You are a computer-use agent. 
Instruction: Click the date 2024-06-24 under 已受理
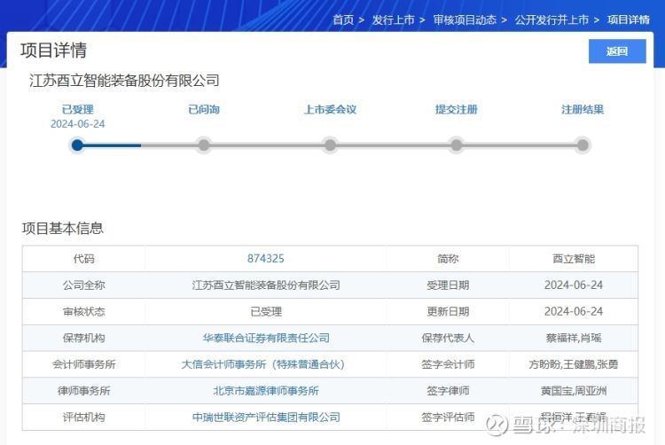pos(78,124)
